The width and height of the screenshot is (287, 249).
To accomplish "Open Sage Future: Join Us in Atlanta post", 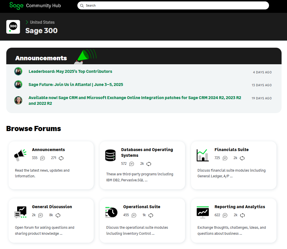I will click(76, 85).
